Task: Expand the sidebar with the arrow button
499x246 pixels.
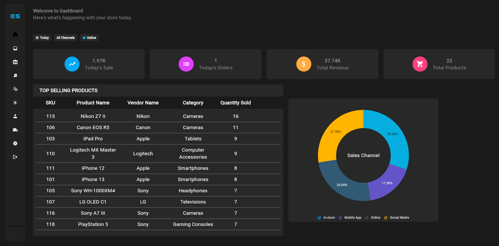Action: pyautogui.click(x=15, y=234)
